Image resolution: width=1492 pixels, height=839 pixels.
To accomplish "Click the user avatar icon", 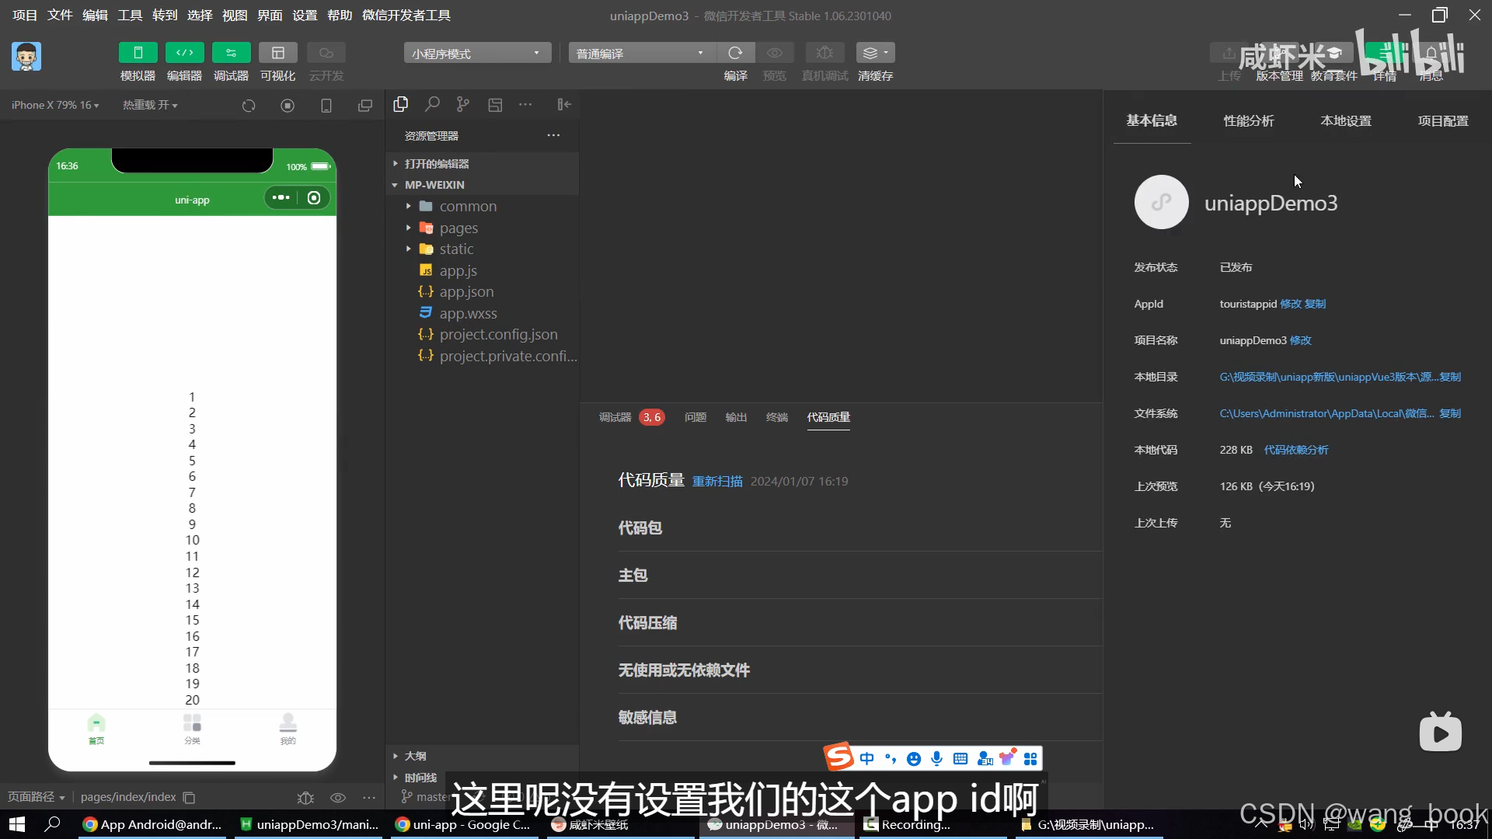I will point(26,57).
